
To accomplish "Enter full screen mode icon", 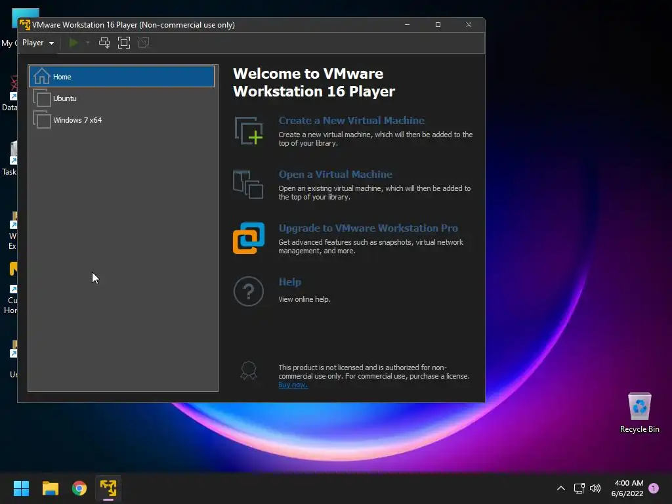I will 124,43.
